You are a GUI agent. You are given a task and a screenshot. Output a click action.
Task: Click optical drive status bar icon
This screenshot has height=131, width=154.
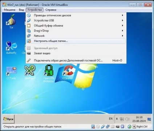98,127
